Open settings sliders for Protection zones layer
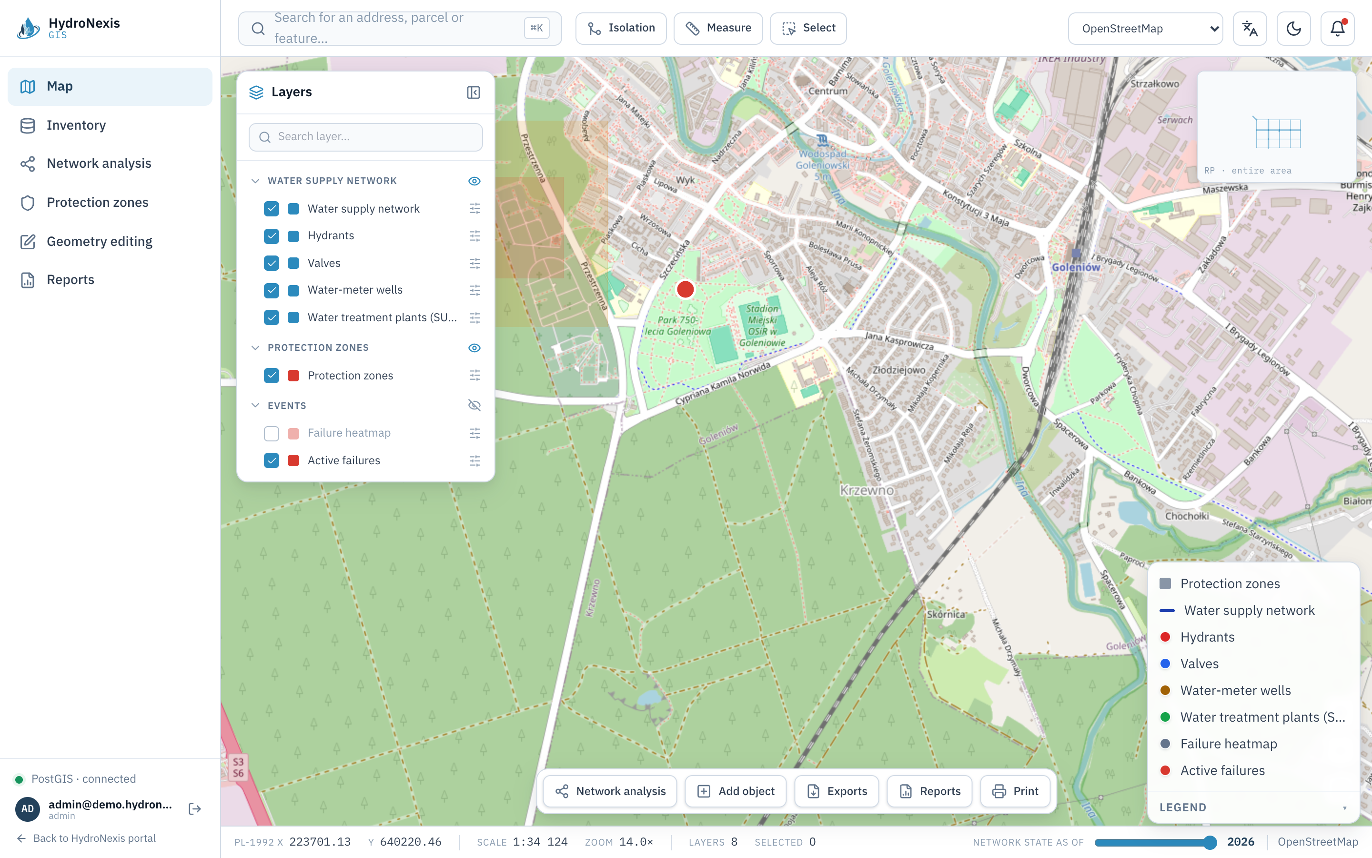 pos(474,375)
